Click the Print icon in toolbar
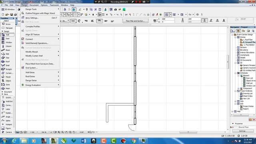The image size is (256, 144). coord(15,14)
